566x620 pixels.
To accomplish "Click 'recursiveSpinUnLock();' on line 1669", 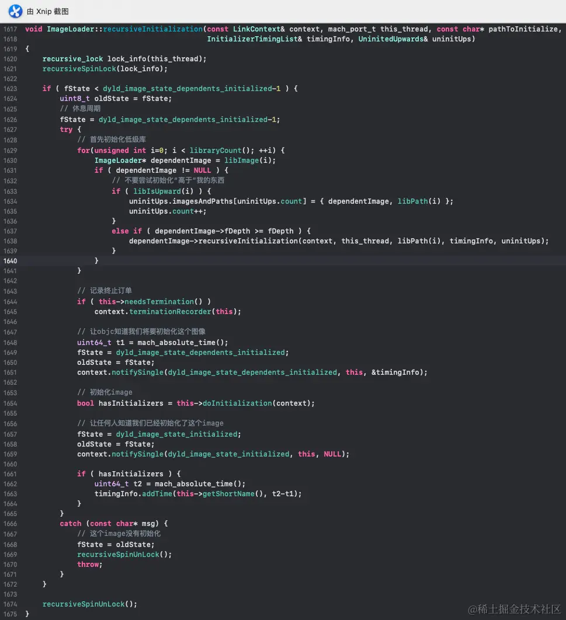I will click(124, 555).
